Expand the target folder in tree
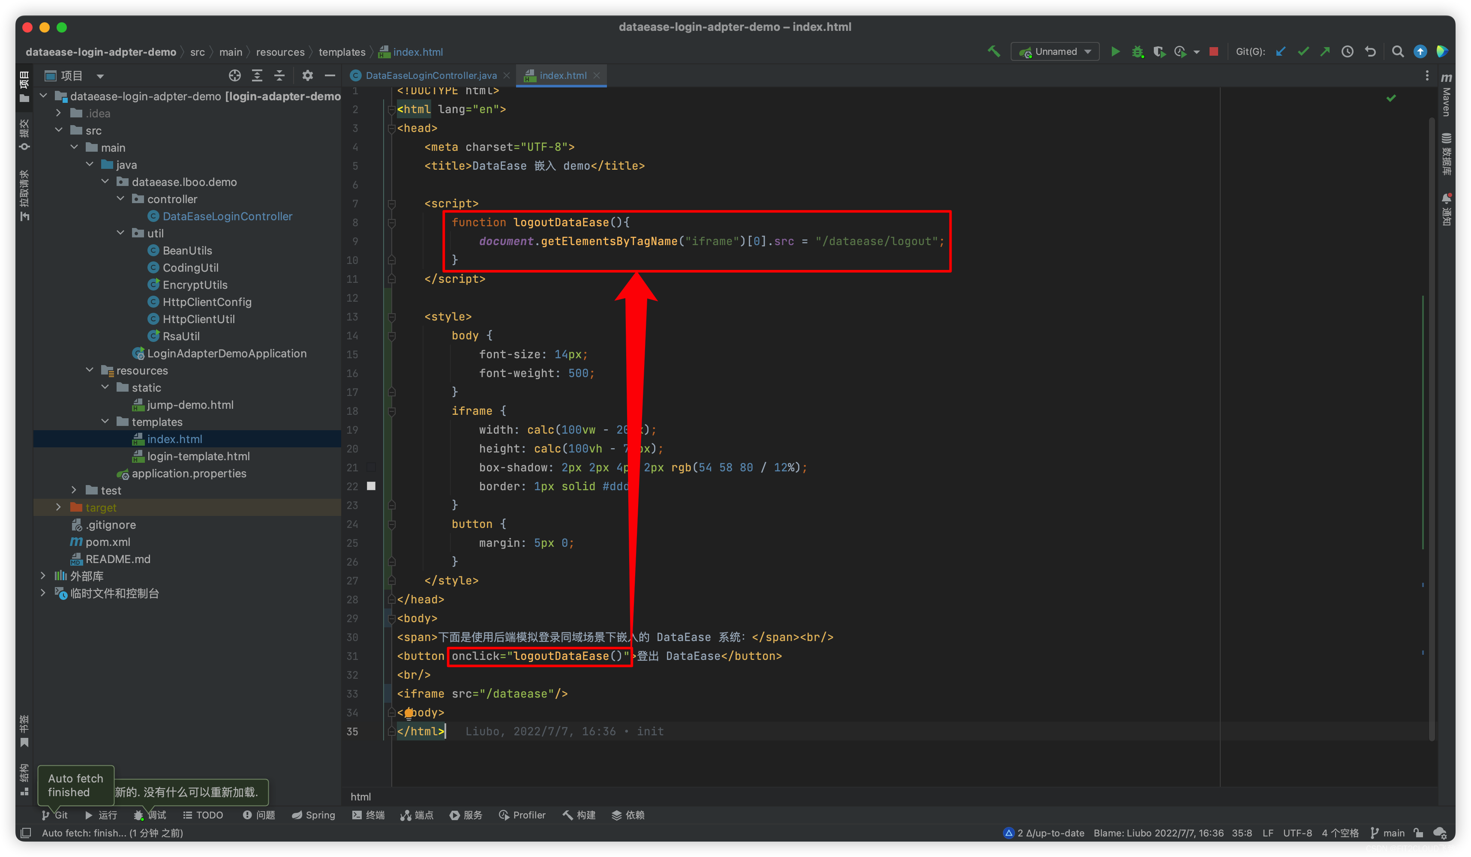Screen dimensions: 1471x857 pyautogui.click(x=58, y=507)
